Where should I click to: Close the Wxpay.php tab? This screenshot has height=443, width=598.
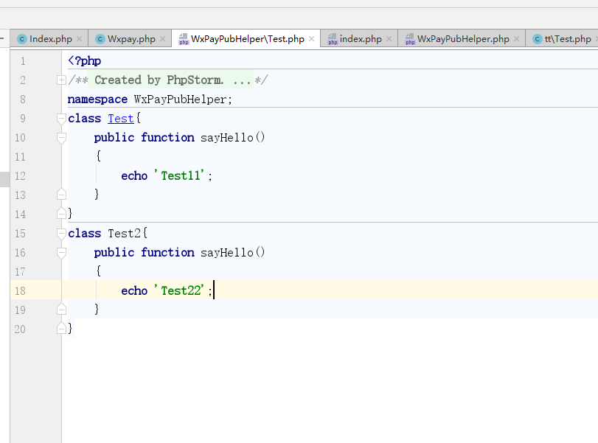[x=163, y=39]
